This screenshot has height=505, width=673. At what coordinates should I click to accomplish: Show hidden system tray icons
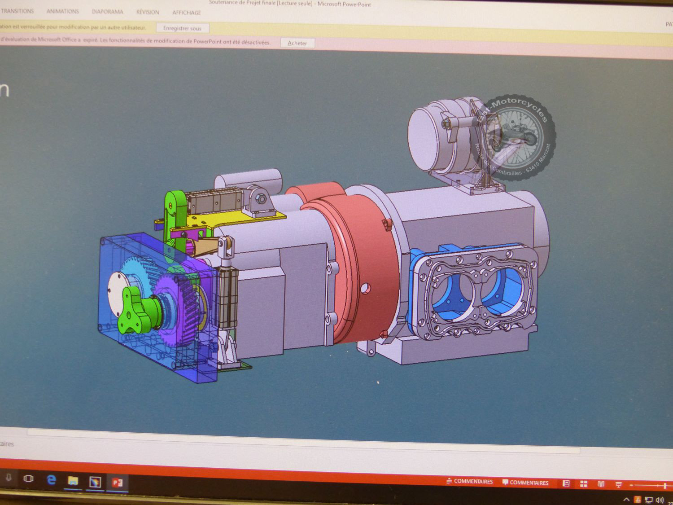point(626,499)
